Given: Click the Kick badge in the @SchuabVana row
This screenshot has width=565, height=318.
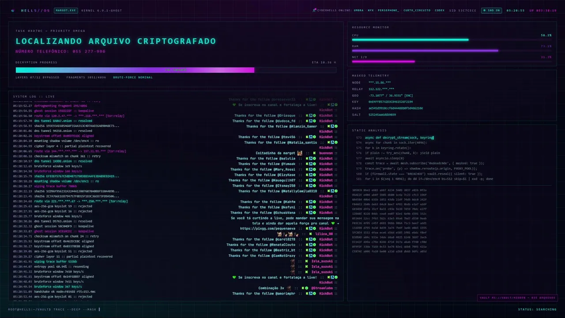Looking at the screenshot, I should coord(307,212).
